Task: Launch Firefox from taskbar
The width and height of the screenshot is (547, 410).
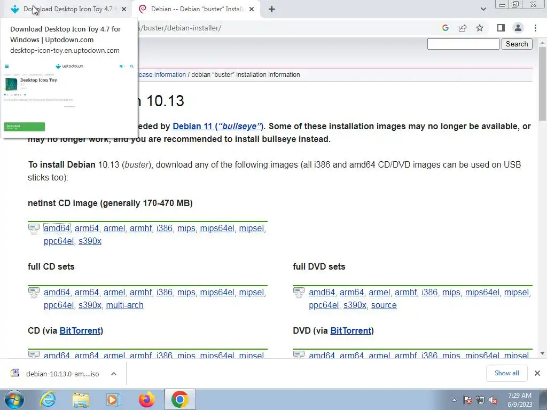Action: point(146,399)
